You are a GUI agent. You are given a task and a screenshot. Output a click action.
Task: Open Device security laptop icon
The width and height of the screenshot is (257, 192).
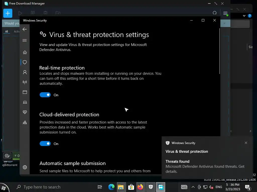coord(25,102)
